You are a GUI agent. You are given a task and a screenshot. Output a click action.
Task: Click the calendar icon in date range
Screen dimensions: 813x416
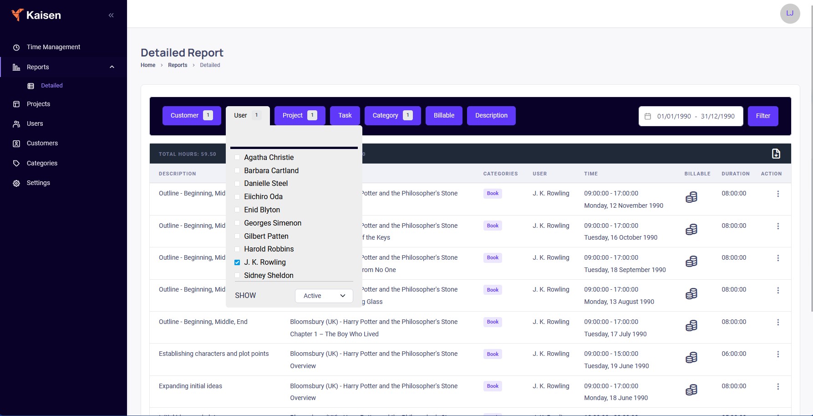pos(648,116)
